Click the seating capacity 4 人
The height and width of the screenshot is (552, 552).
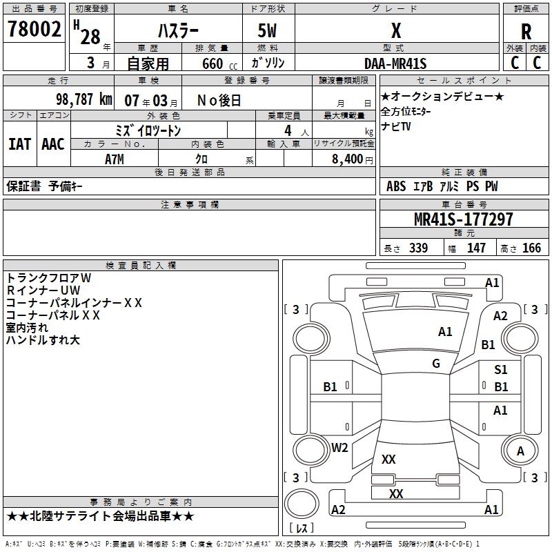(x=296, y=131)
